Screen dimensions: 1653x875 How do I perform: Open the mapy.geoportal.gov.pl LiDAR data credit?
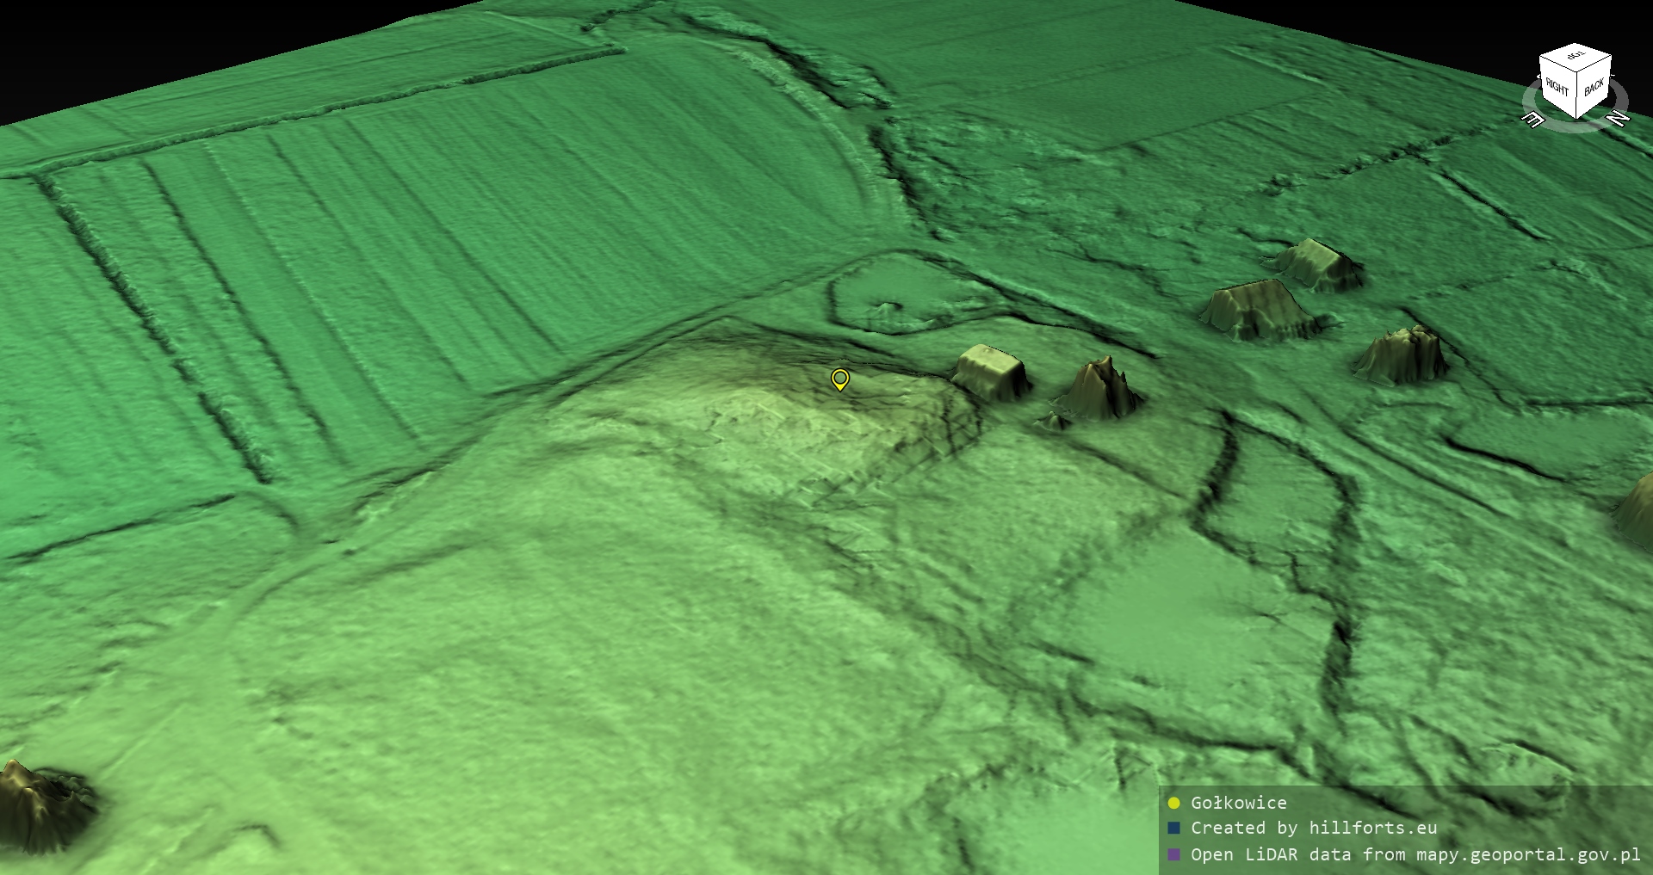click(x=1415, y=854)
